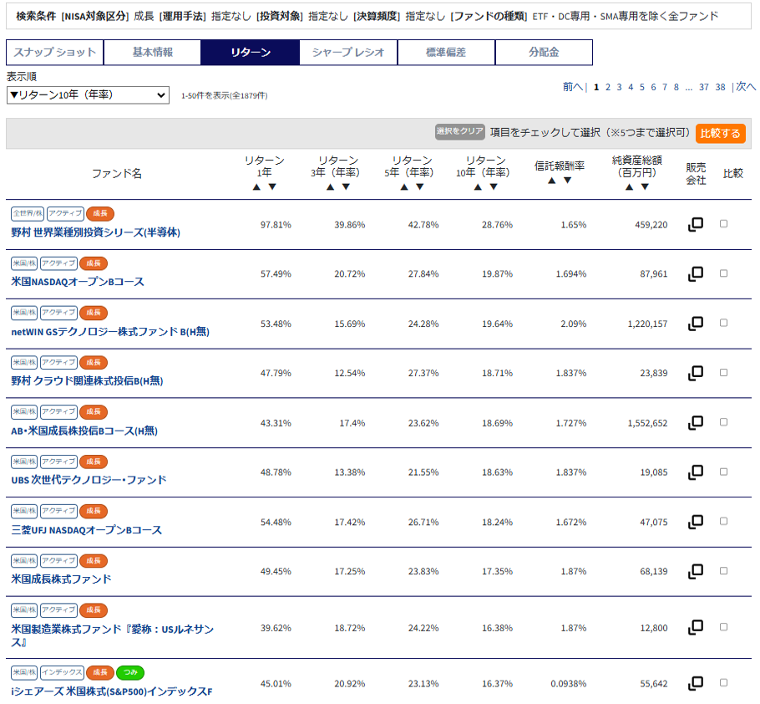Viewport: 760px width, 704px height.
Task: Sort ascending by リターン5年 up arrow
Action: coord(404,186)
